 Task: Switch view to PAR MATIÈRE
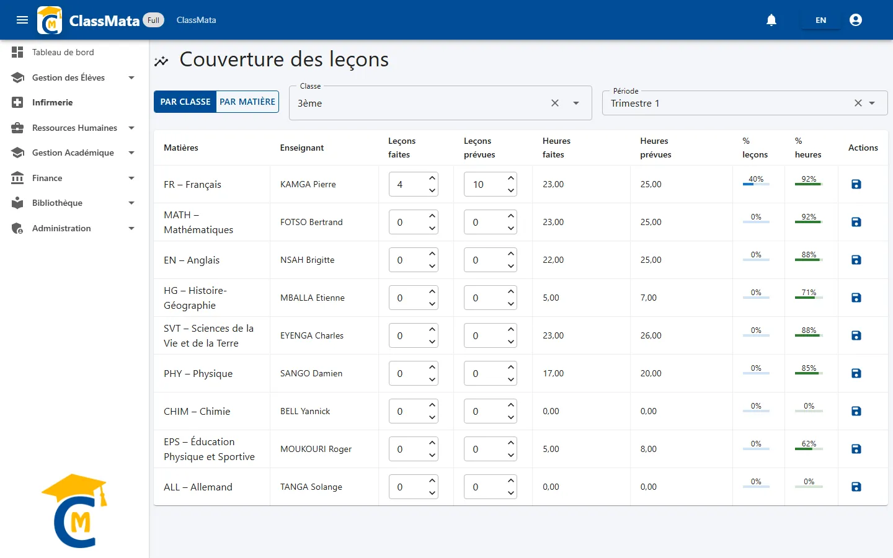coord(247,102)
